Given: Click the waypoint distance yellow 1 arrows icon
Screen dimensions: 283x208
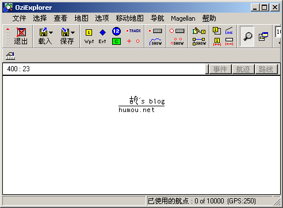Looking at the screenshot, I should [x=217, y=42].
